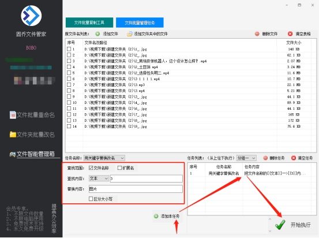Click the 文件名及路径 column header
The width and height of the screenshot is (319, 238).
coord(96,43)
